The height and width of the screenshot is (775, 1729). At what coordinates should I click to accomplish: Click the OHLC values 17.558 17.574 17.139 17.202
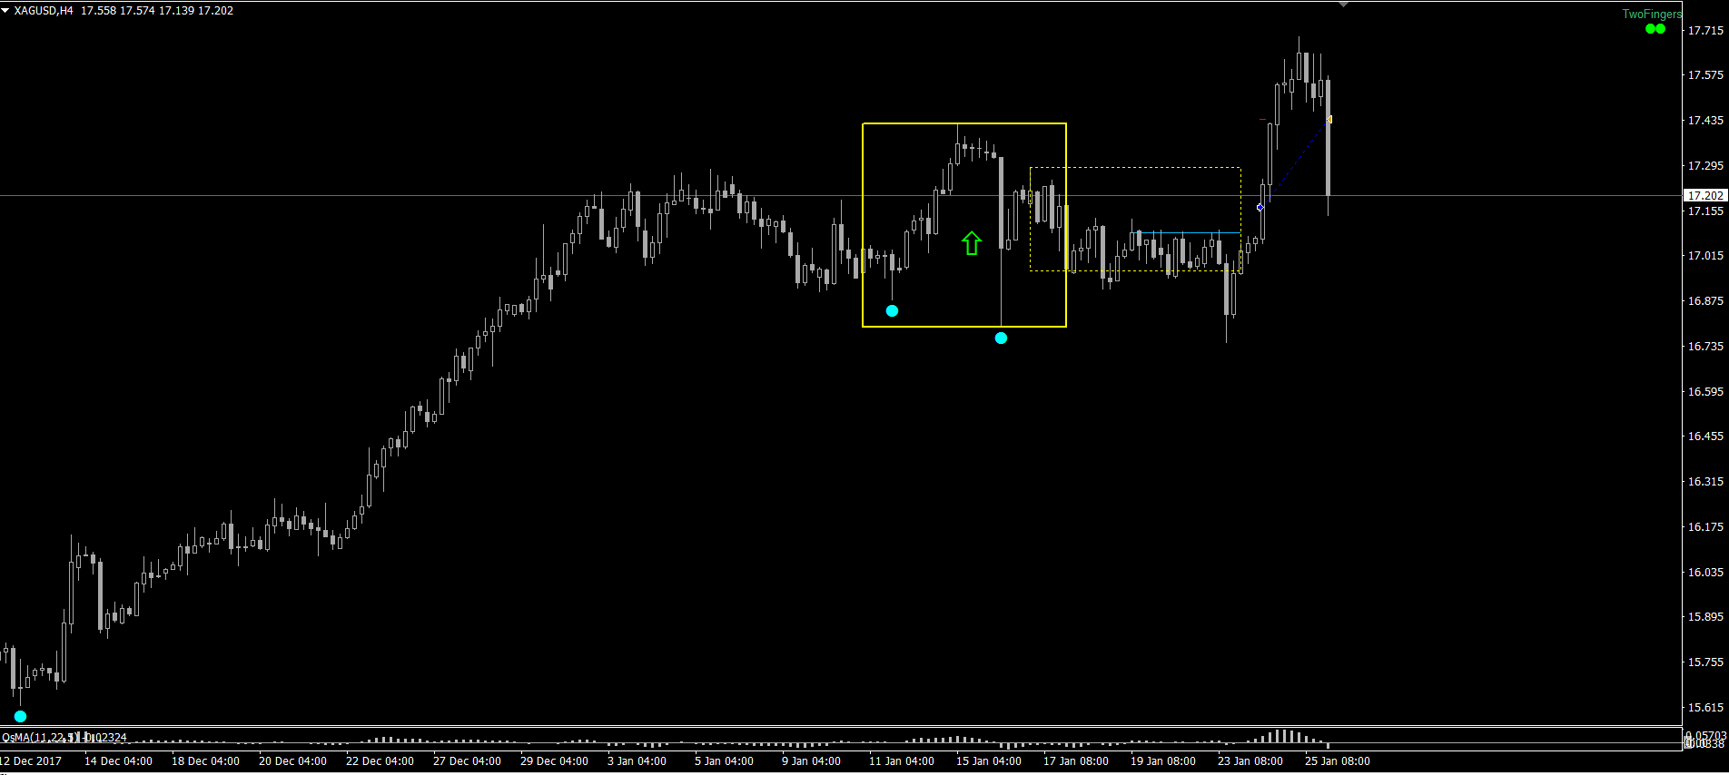tap(157, 11)
